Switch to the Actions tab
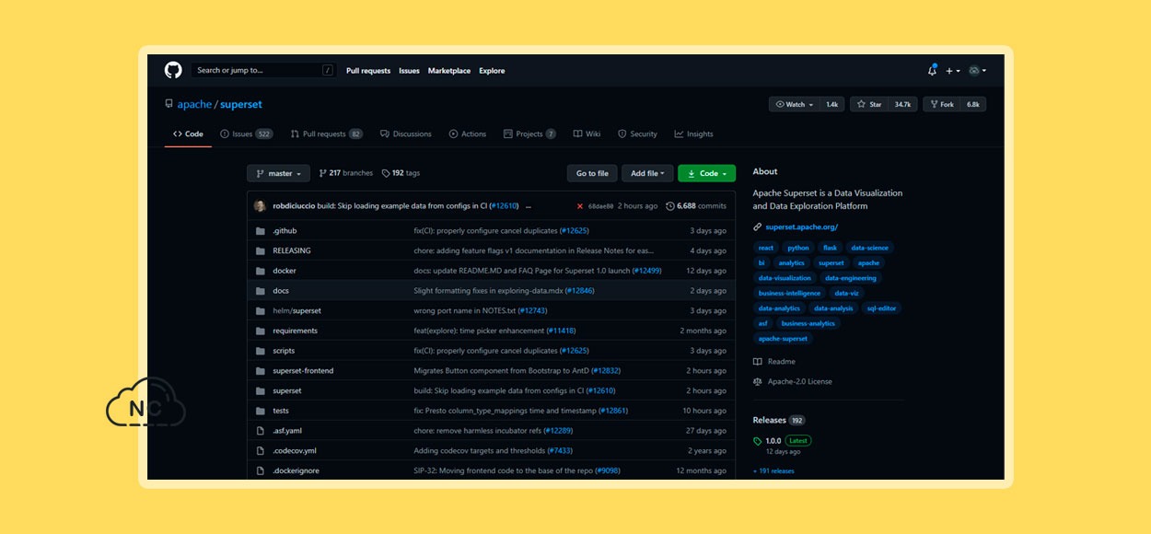1151x534 pixels. (x=468, y=134)
